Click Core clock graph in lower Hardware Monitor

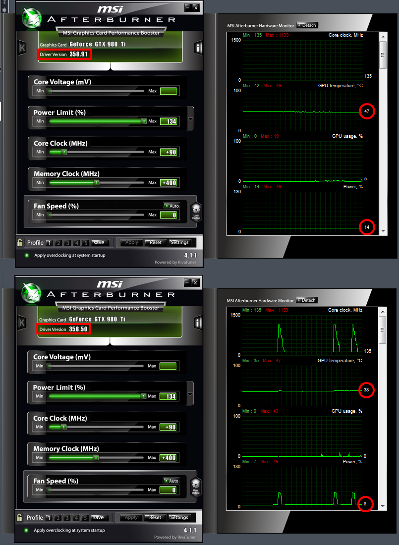302,335
